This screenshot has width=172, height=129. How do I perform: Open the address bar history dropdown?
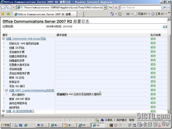(x=105, y=7)
